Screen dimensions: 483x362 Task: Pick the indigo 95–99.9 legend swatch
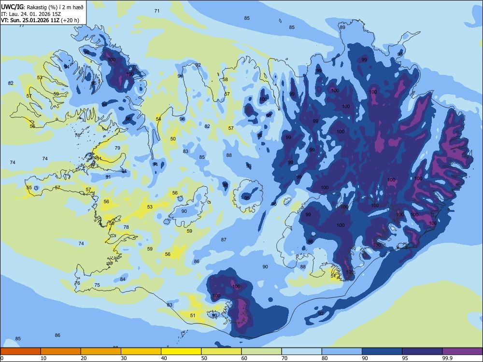[422, 351]
